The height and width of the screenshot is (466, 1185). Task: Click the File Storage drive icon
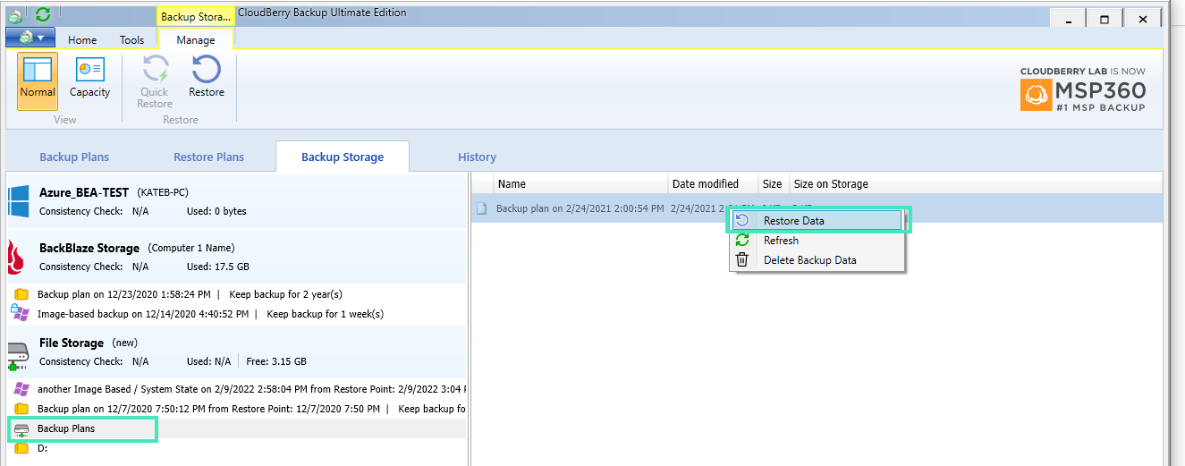pos(19,354)
